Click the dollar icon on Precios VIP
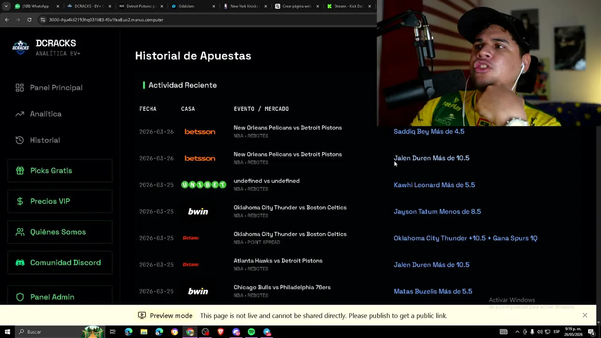Image resolution: width=601 pixels, height=338 pixels. [20, 201]
